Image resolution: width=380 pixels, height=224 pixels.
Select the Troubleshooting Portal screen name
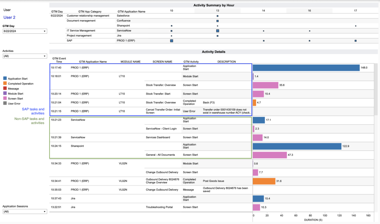(159, 207)
